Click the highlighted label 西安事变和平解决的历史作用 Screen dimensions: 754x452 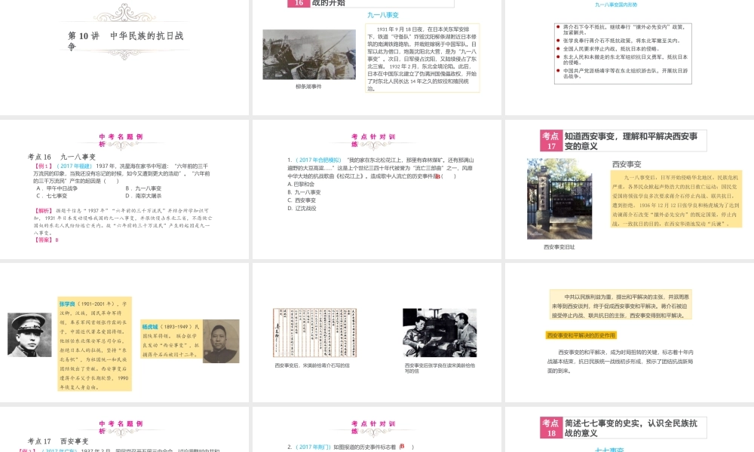pos(581,335)
